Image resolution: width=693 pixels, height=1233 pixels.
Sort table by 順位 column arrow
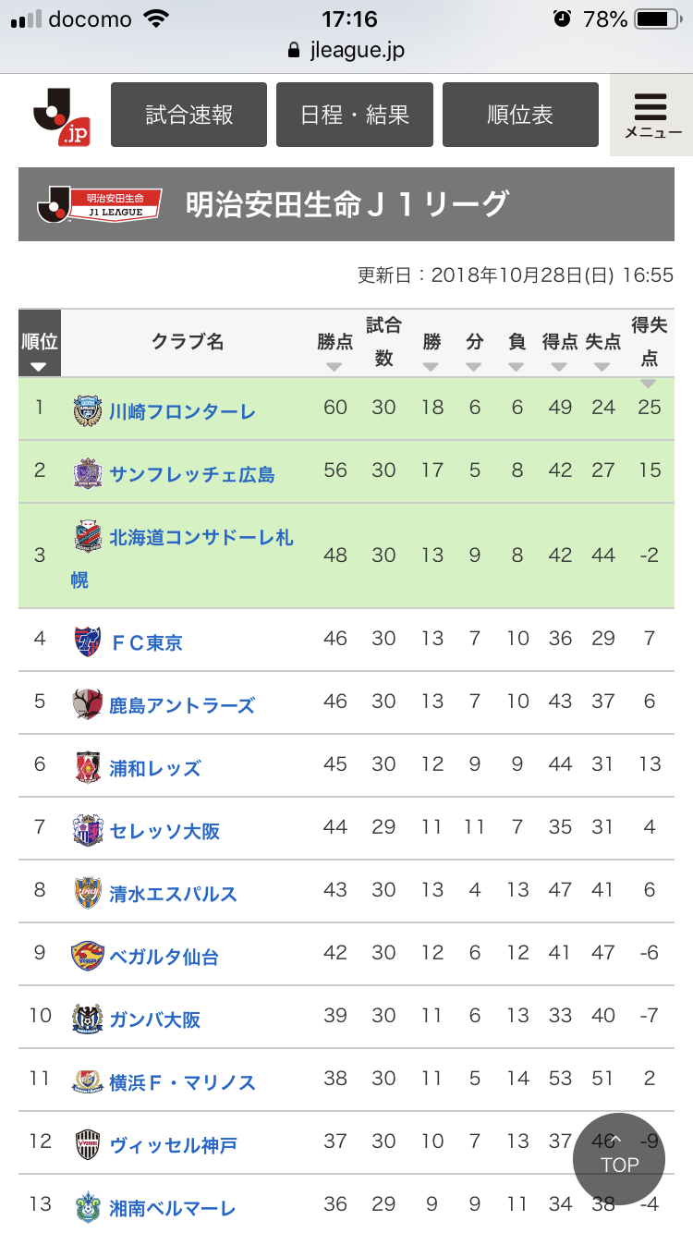[x=39, y=366]
